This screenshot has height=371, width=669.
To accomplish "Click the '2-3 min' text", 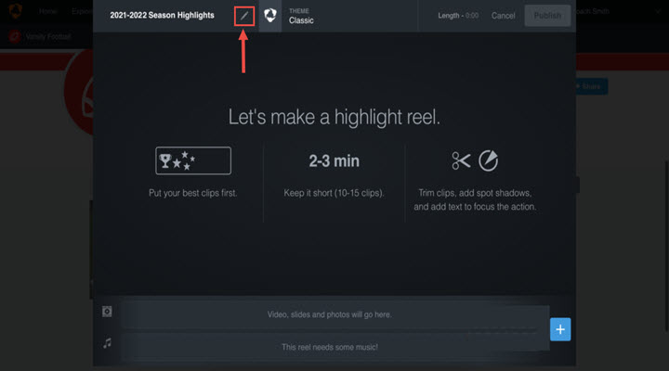I will tap(334, 161).
